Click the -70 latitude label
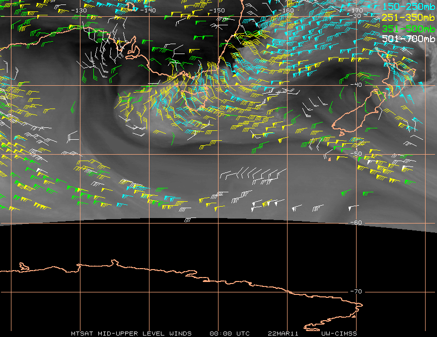The image size is (437, 337). [356, 291]
